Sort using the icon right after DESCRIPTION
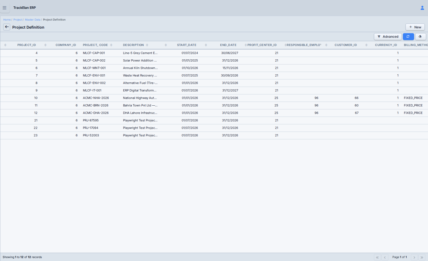428x261 pixels. 147,45
